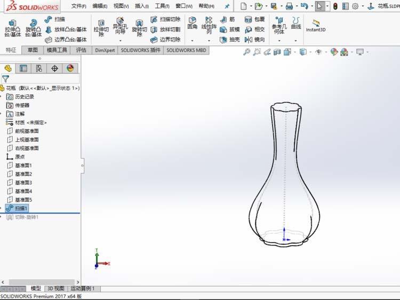Image resolution: width=400 pixels, height=300 pixels.
Task: Open the FeatureManager design tree tab
Action: click(x=8, y=68)
